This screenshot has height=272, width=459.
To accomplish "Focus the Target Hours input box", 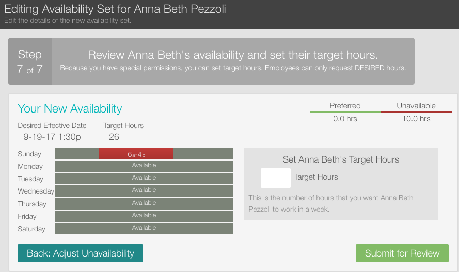I will coord(276,178).
